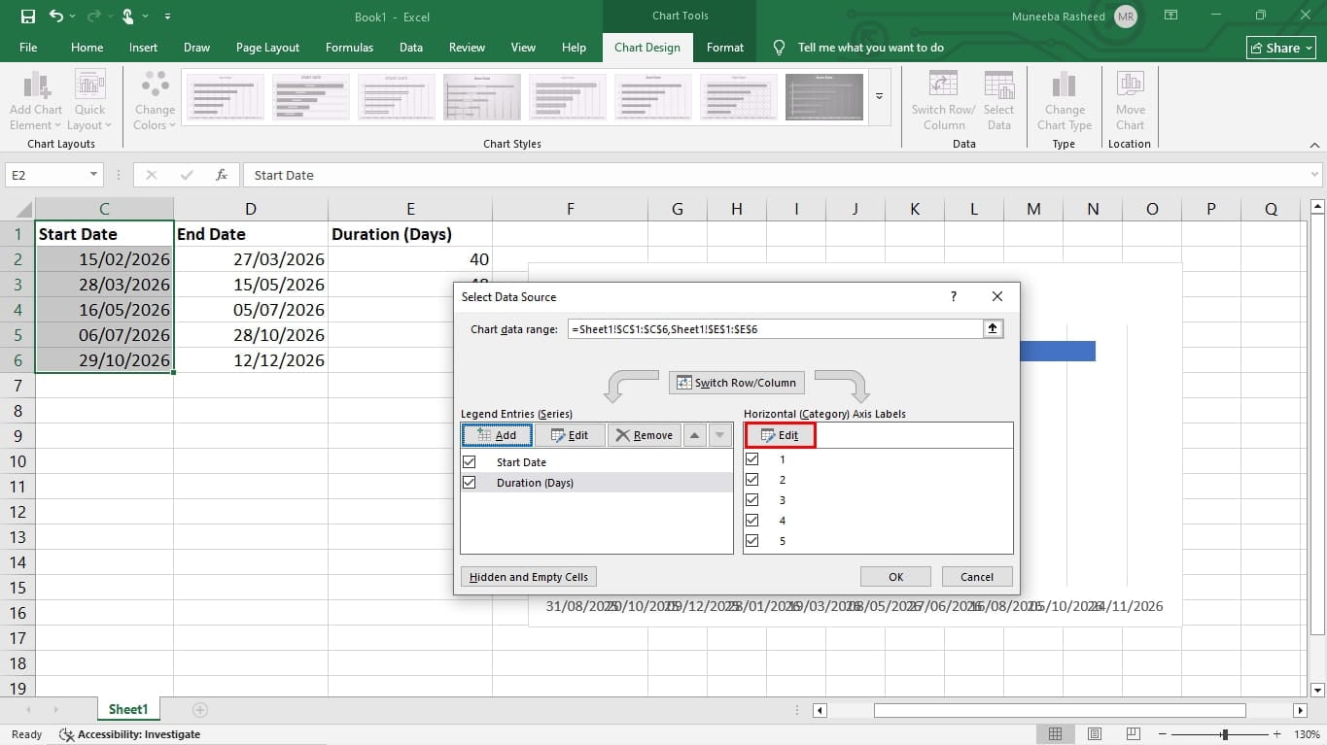Click the Redo arrow icon

point(92,17)
